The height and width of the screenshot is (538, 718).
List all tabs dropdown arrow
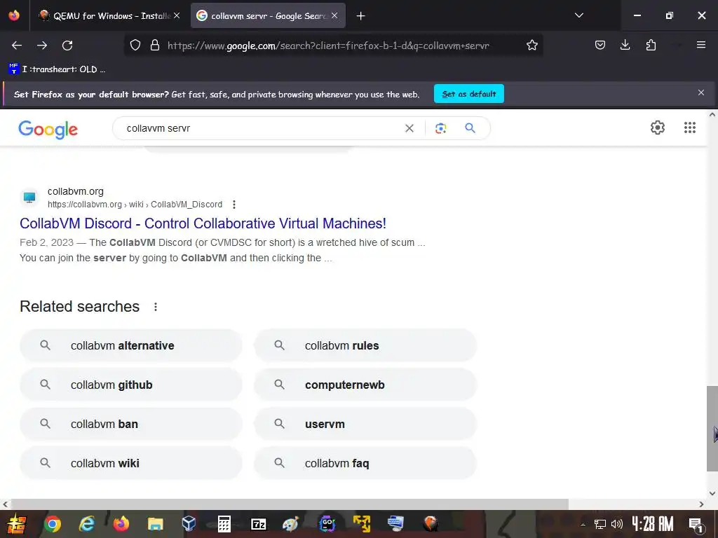(x=578, y=15)
